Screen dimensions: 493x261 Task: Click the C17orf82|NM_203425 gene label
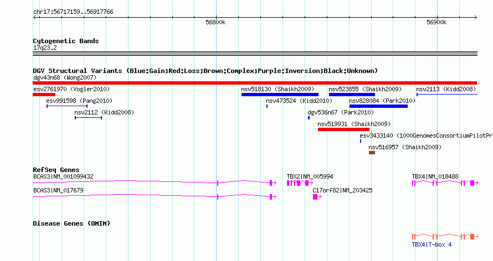[x=342, y=190]
